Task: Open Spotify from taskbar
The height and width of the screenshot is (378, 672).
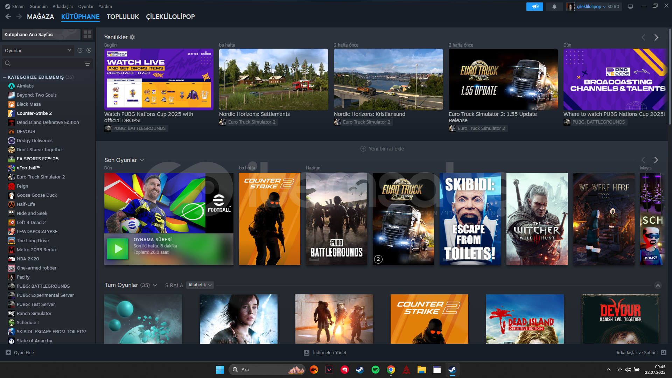Action: click(376, 370)
